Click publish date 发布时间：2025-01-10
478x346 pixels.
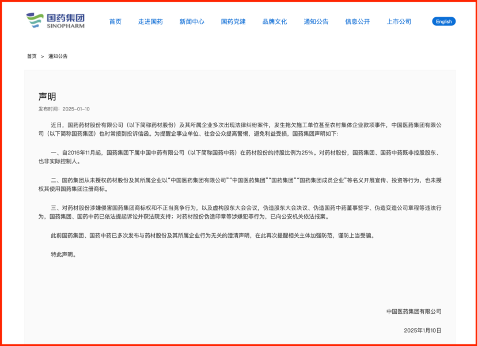pyautogui.click(x=64, y=109)
